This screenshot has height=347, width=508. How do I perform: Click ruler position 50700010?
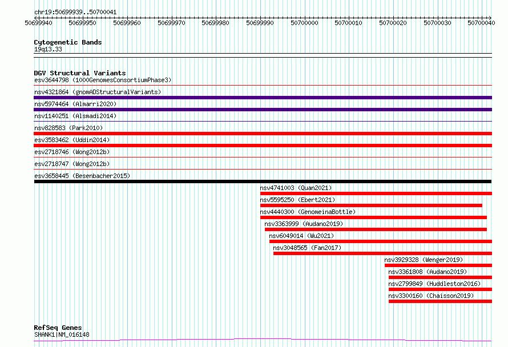click(x=348, y=23)
